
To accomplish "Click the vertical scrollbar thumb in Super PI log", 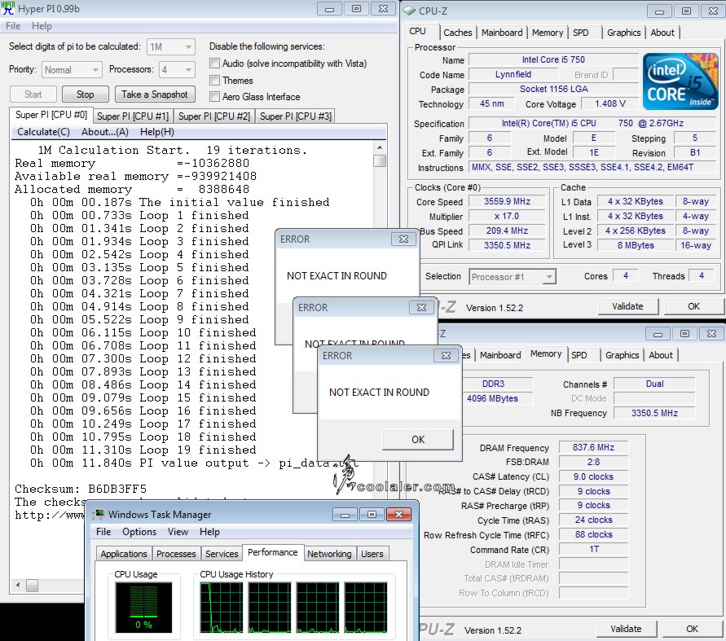I will [x=380, y=160].
